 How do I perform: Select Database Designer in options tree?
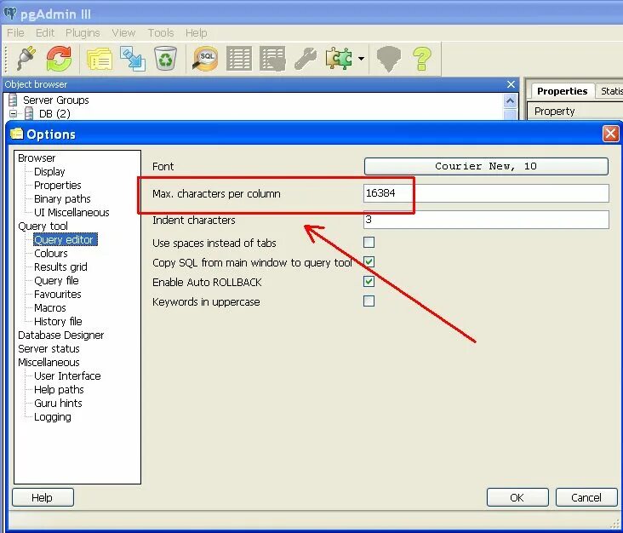click(60, 335)
